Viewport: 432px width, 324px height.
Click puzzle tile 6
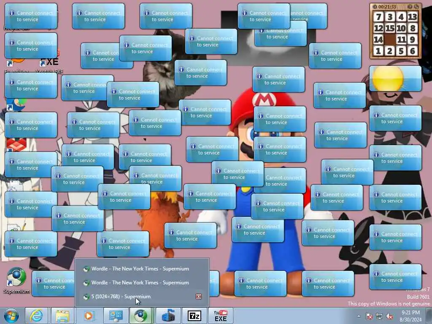[413, 51]
